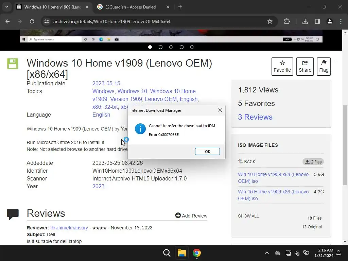Select the fourth carousel dot
This screenshot has width=348, height=261.
pos(181,47)
